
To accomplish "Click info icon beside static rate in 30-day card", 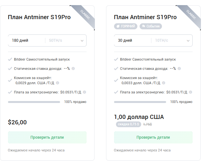I will (179, 69).
